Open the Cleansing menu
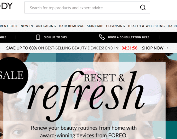The height and width of the screenshot is (139, 177). tap(115, 26)
